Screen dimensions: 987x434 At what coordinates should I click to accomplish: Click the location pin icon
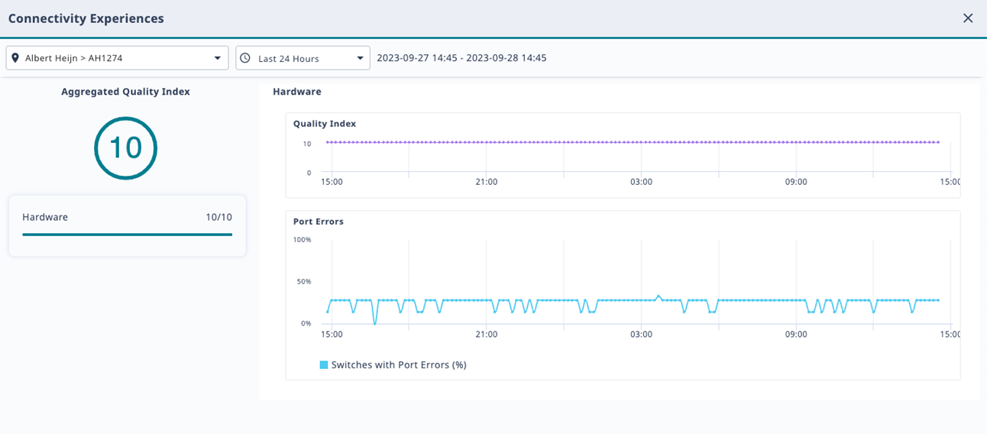[x=15, y=58]
